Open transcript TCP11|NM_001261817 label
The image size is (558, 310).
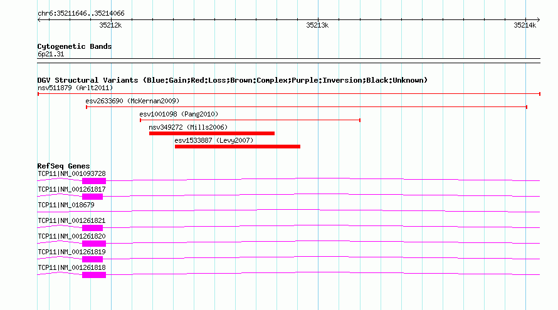[x=72, y=190]
